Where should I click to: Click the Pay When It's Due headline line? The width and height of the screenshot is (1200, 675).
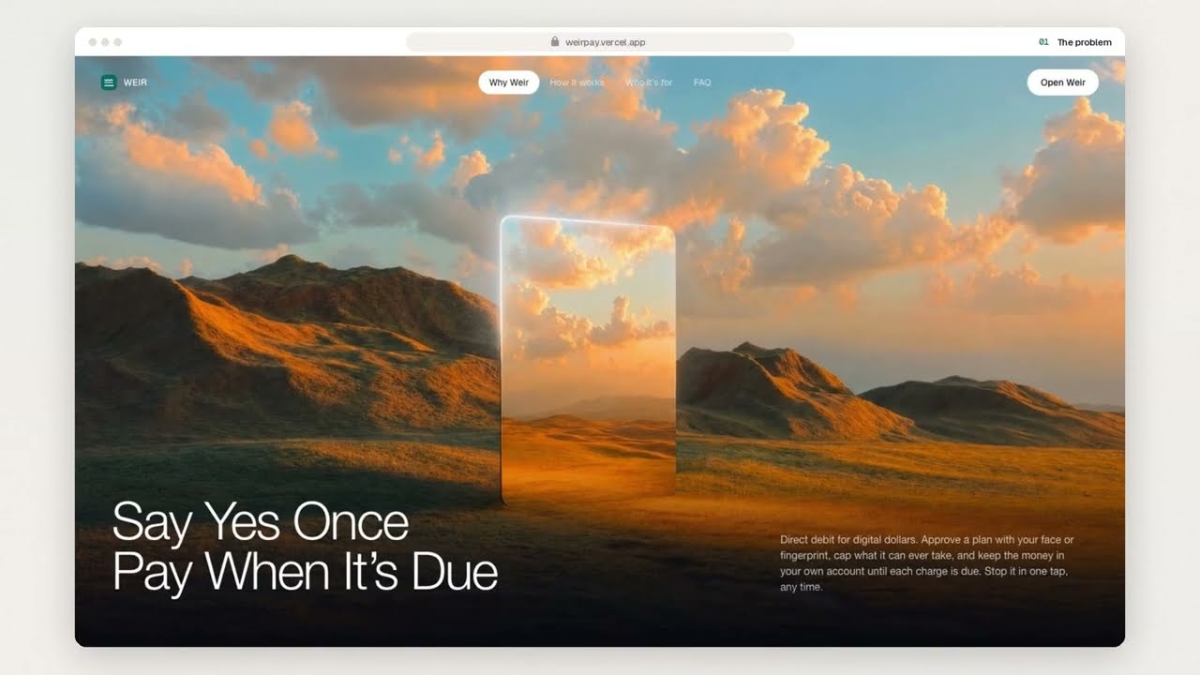(x=305, y=571)
